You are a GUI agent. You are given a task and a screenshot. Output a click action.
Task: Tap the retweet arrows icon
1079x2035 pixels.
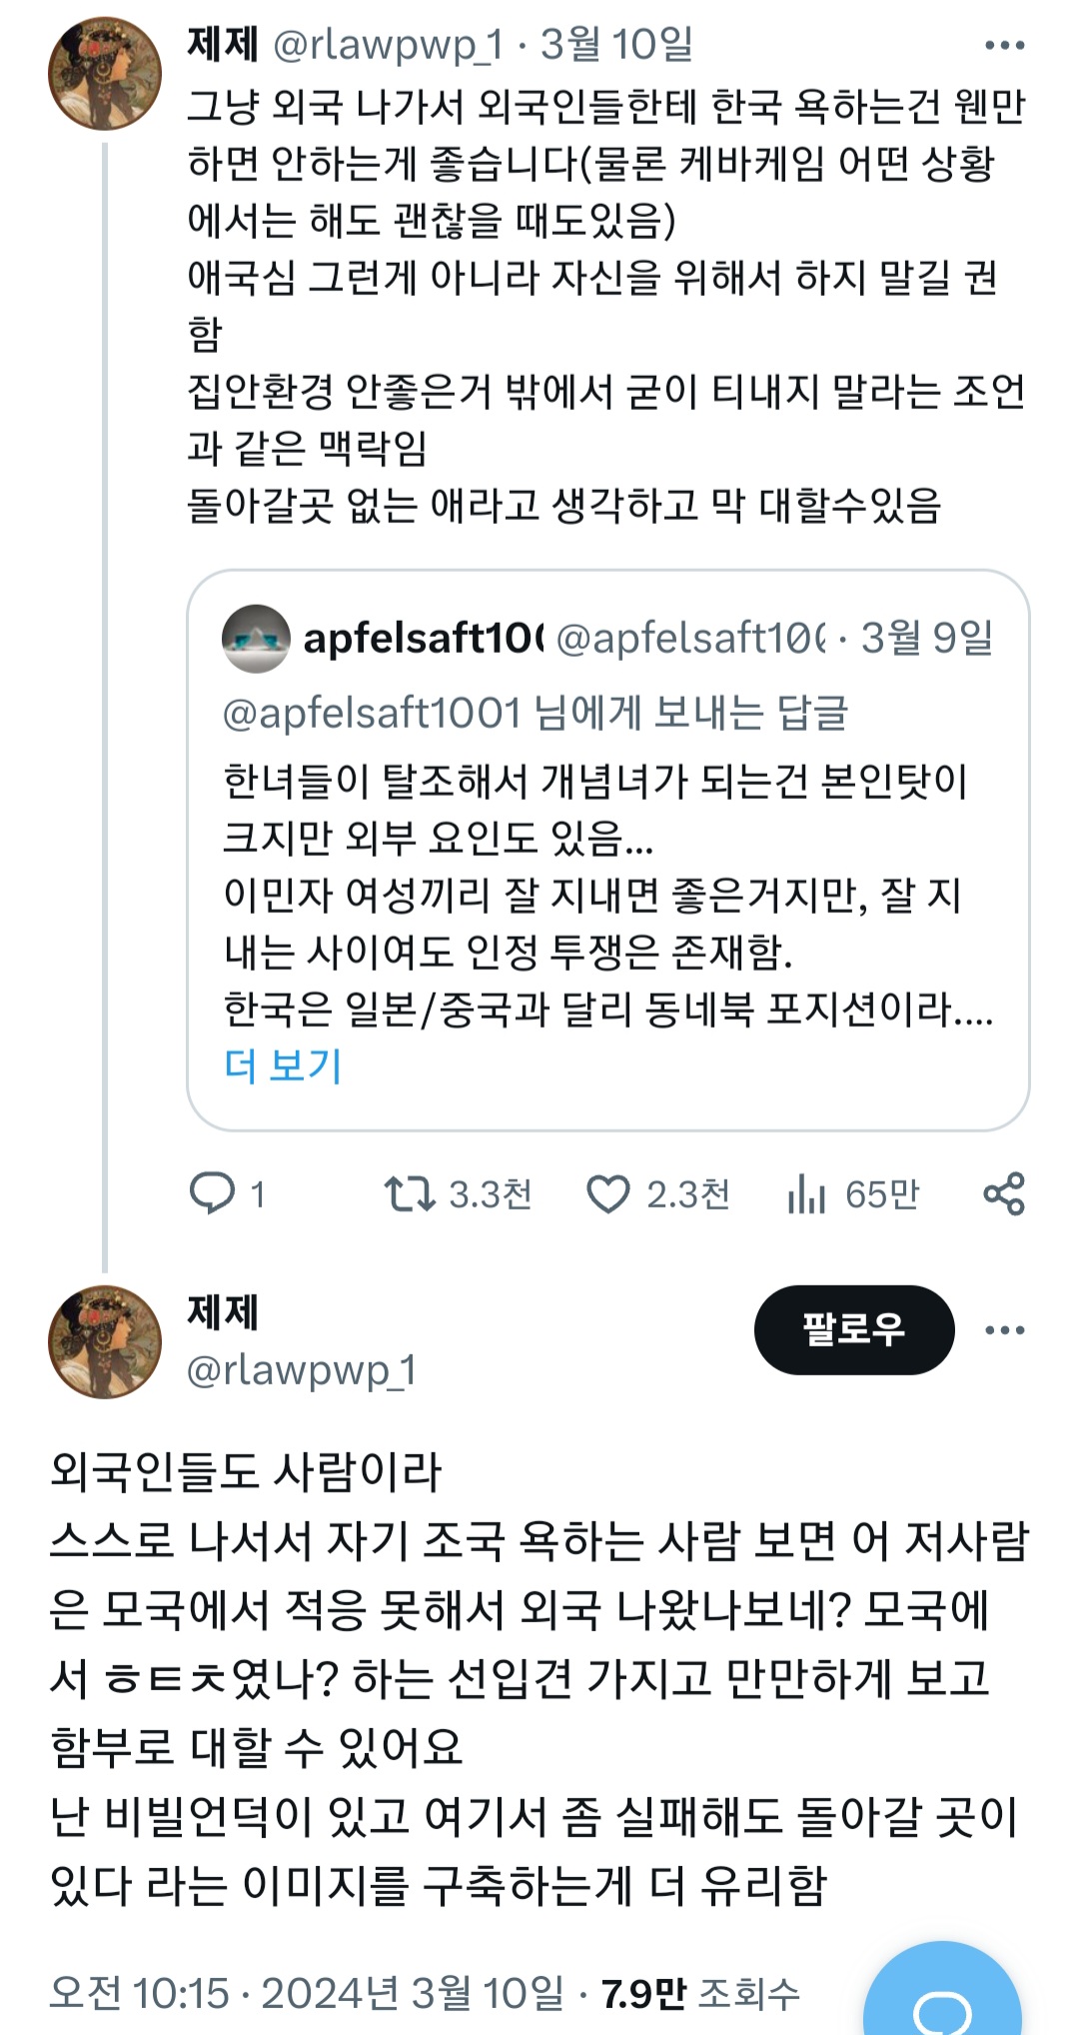pos(410,1193)
